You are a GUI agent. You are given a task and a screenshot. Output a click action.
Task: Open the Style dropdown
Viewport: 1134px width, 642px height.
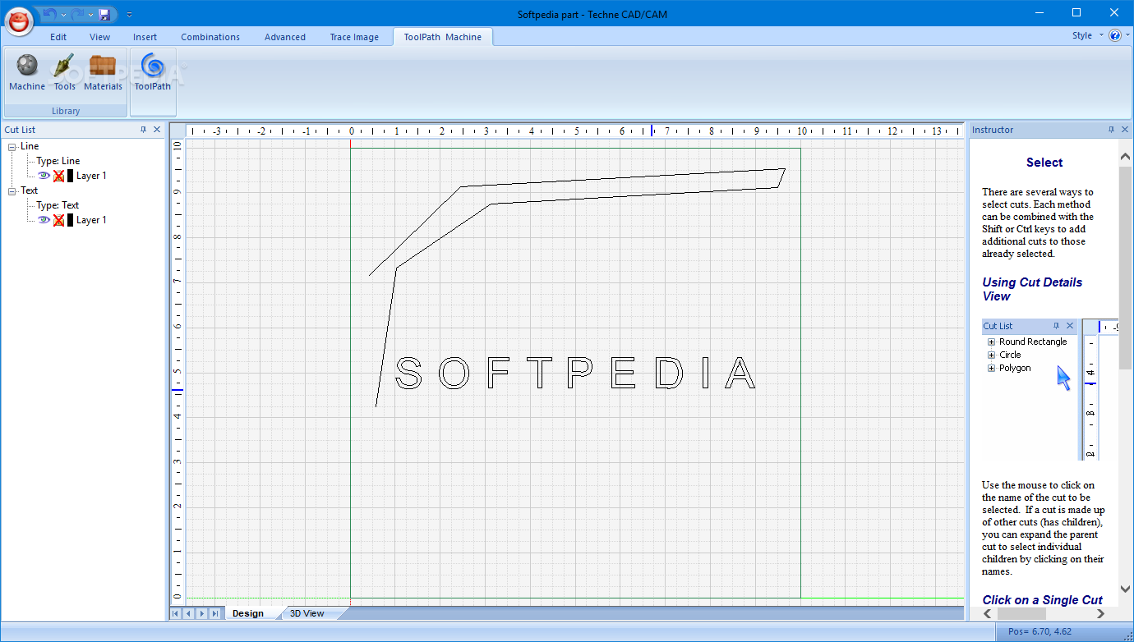point(1087,35)
